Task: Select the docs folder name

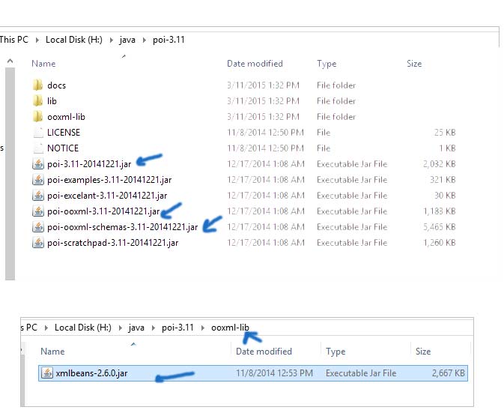Action: coord(57,85)
